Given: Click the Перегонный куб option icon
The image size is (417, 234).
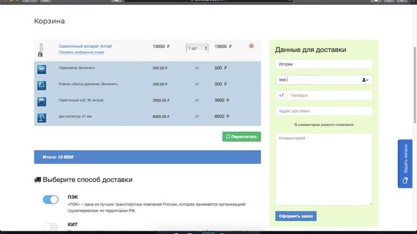Looking at the screenshot, I should coord(42,101).
